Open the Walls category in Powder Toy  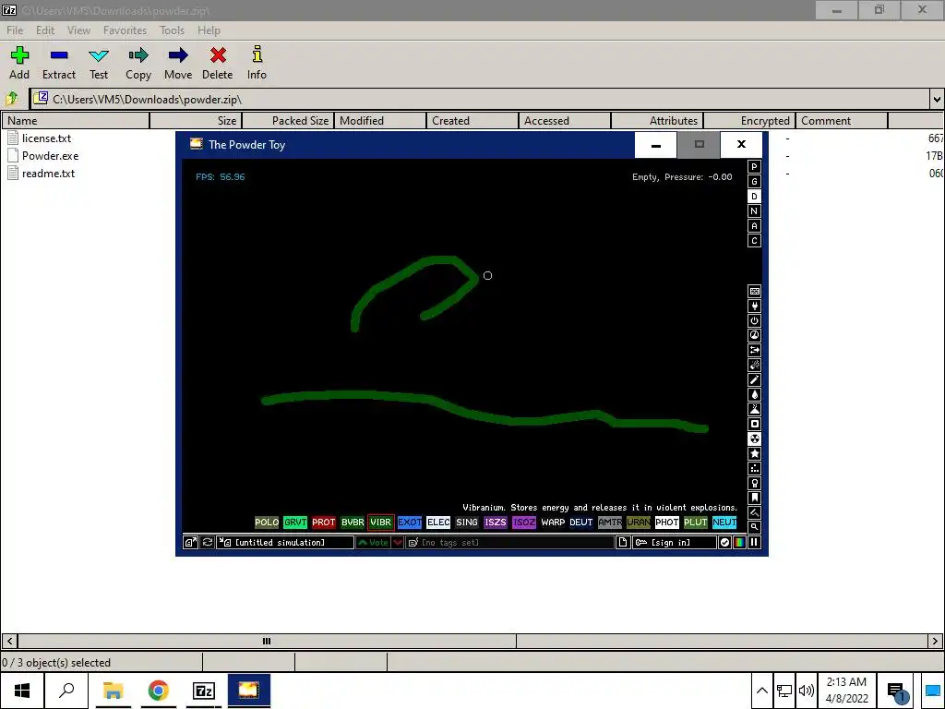(x=754, y=291)
